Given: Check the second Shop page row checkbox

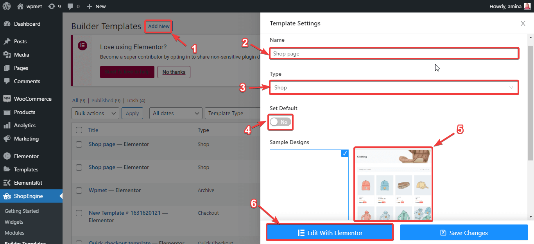Looking at the screenshot, I should pyautogui.click(x=79, y=167).
